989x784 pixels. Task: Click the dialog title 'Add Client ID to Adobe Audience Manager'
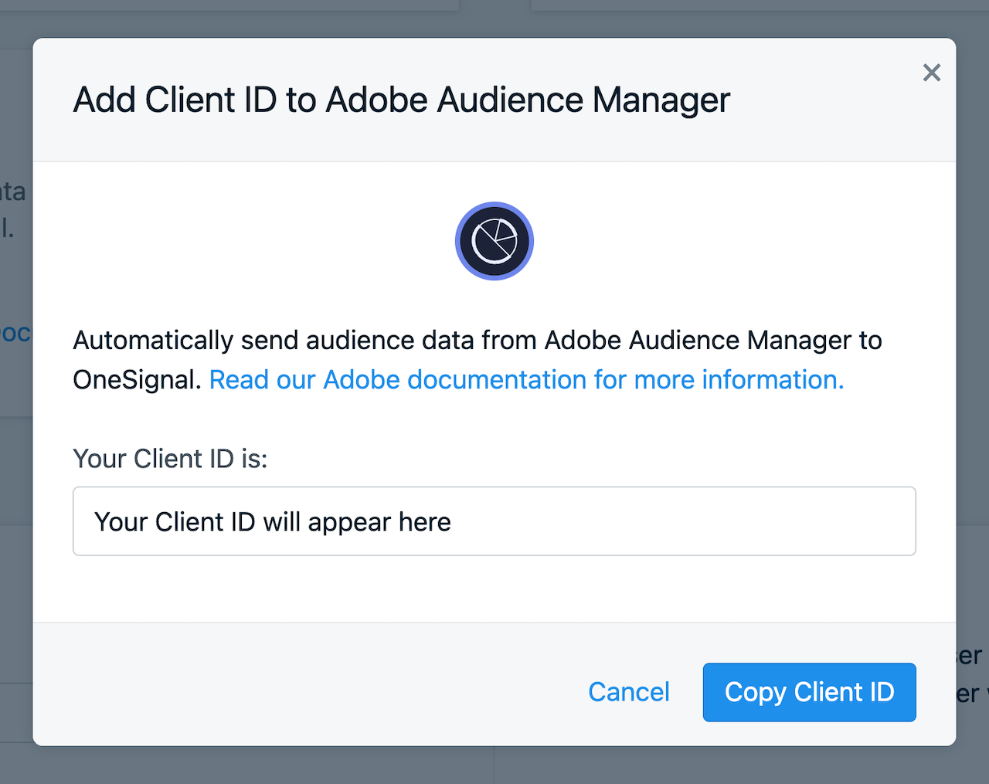click(401, 100)
